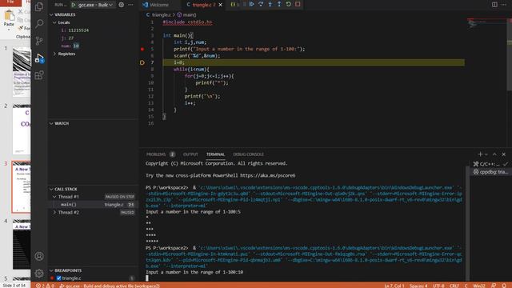Click the variable i value 11215524

78,30
